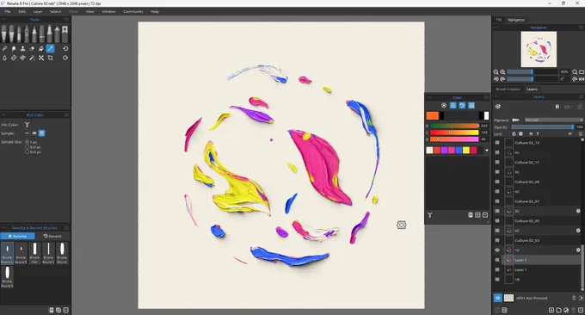Switch to the Brush Creator tab
The image size is (585, 315).
pyautogui.click(x=508, y=90)
